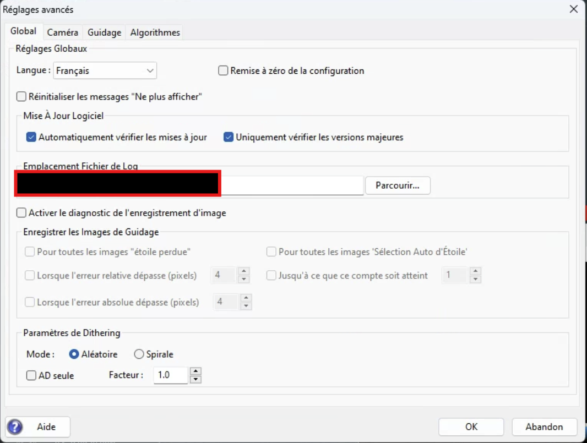The image size is (587, 443).
Task: Increase the erreur relative pixel value
Action: [x=244, y=271]
